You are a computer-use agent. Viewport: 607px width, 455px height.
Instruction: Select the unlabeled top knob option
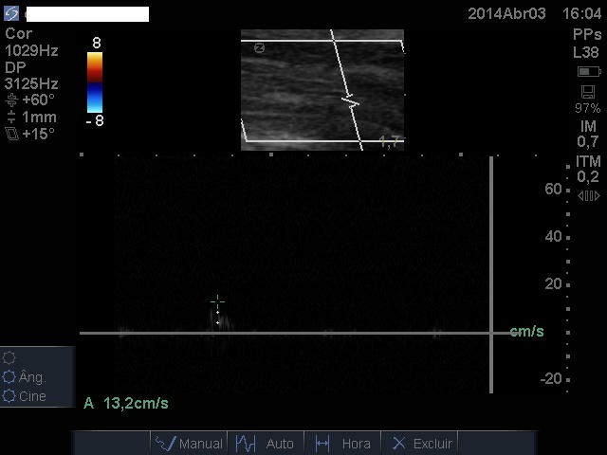[10, 357]
